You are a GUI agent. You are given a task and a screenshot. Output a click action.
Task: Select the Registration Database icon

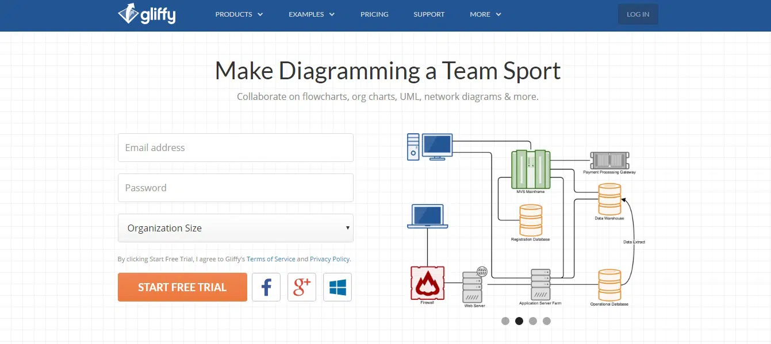coord(531,220)
